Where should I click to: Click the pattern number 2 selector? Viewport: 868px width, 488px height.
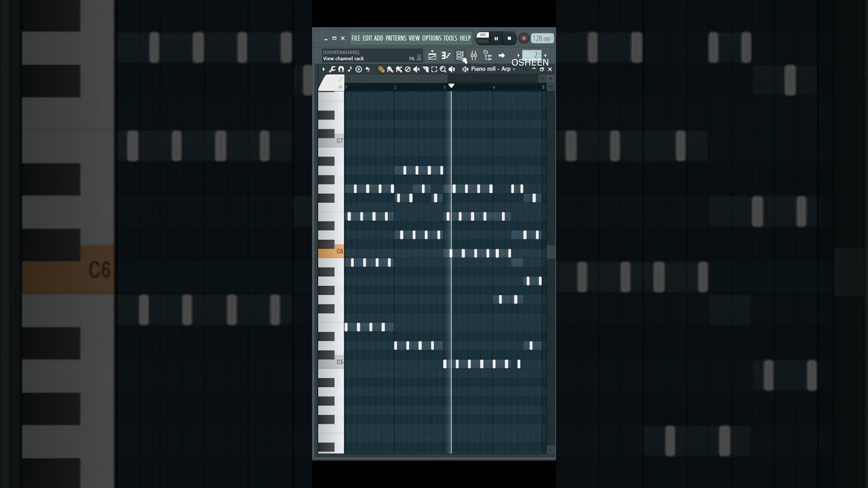[532, 56]
